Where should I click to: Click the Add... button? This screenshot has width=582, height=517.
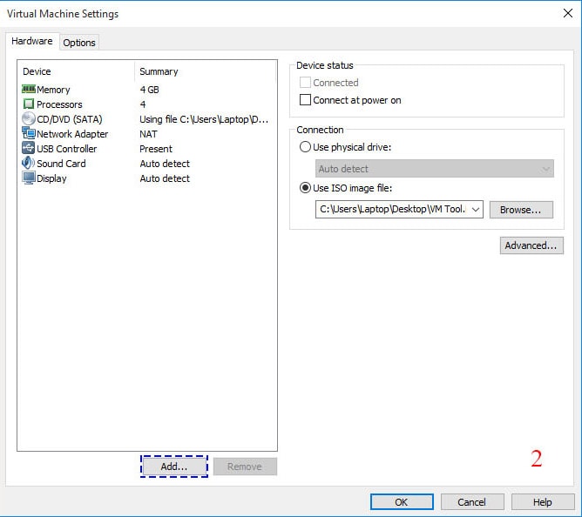[x=174, y=467]
